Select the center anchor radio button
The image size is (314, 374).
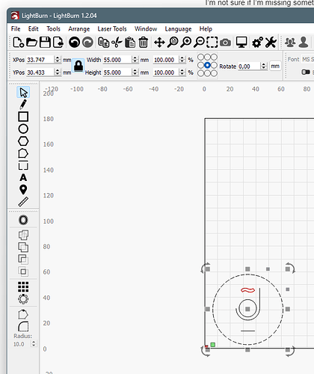pos(207,65)
